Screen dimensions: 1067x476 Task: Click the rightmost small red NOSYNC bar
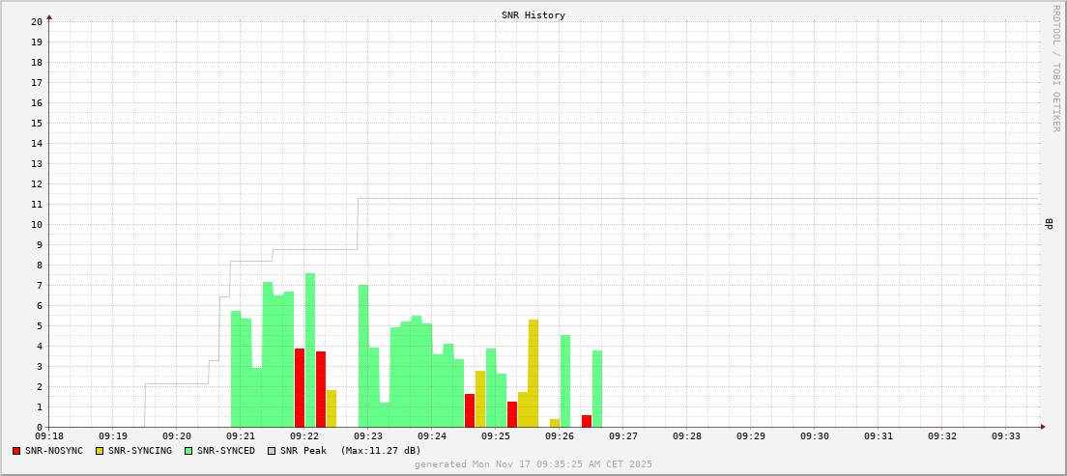click(587, 421)
